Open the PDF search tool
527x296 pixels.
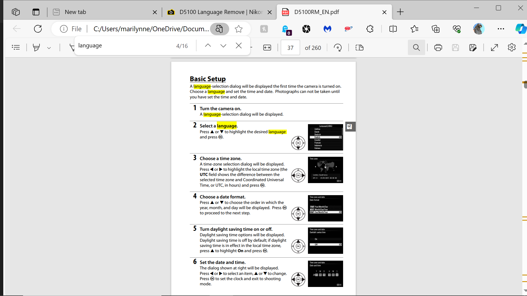point(416,48)
